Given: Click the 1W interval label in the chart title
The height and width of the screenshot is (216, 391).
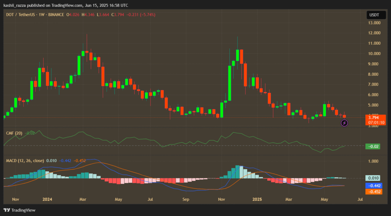Looking at the screenshot, I should click(x=41, y=15).
